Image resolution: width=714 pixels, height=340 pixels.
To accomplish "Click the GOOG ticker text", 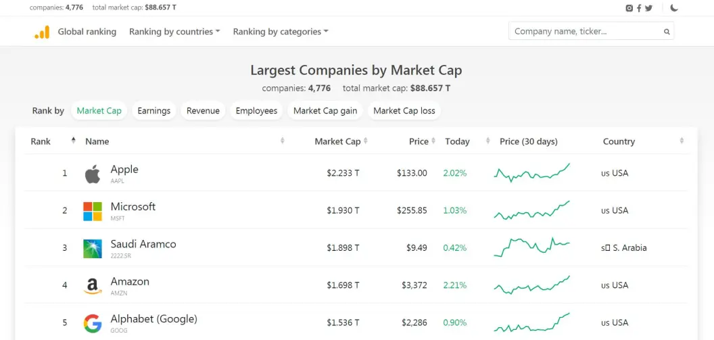I will click(x=119, y=331).
